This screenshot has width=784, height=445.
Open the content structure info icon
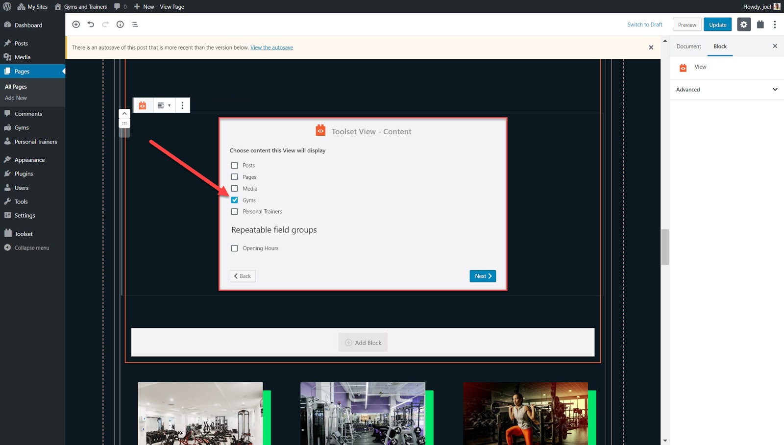(x=120, y=25)
